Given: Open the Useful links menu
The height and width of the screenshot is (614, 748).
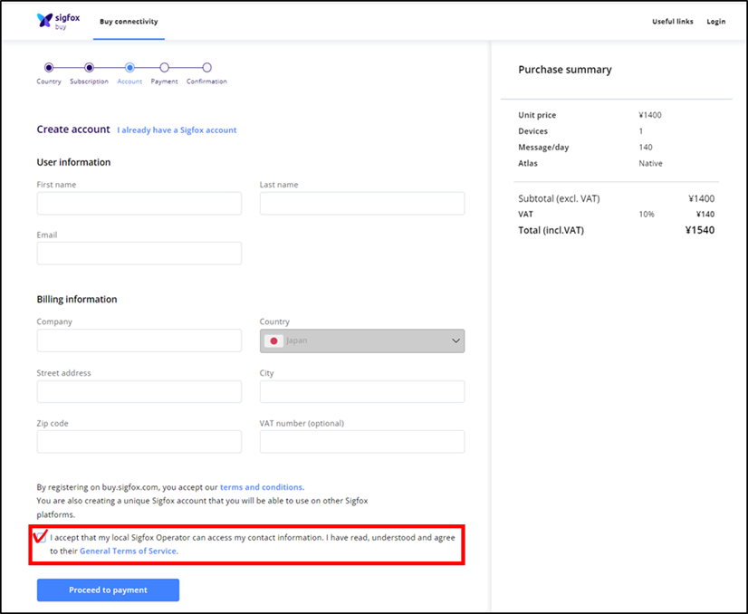Looking at the screenshot, I should [x=673, y=22].
